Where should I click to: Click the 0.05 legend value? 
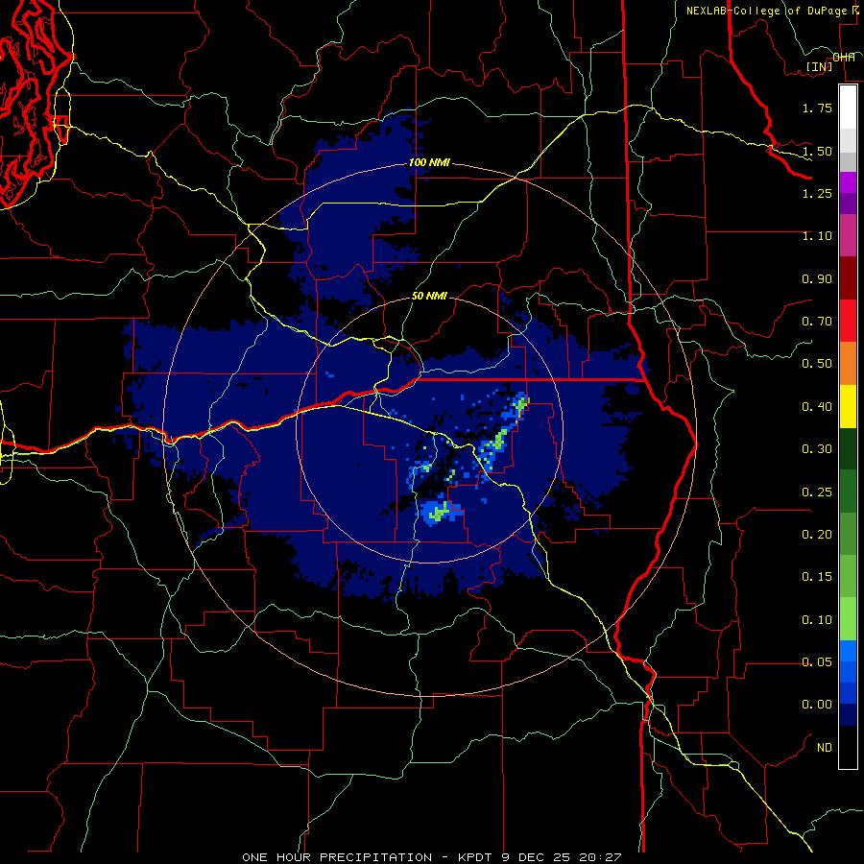(x=817, y=662)
